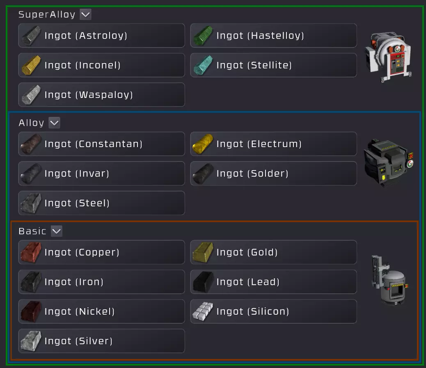426x368 pixels.
Task: Choose Ingot (Silver) entry
Action: (102, 341)
